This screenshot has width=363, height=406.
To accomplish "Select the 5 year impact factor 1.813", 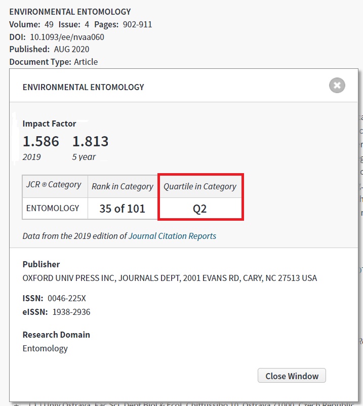I will [x=90, y=141].
